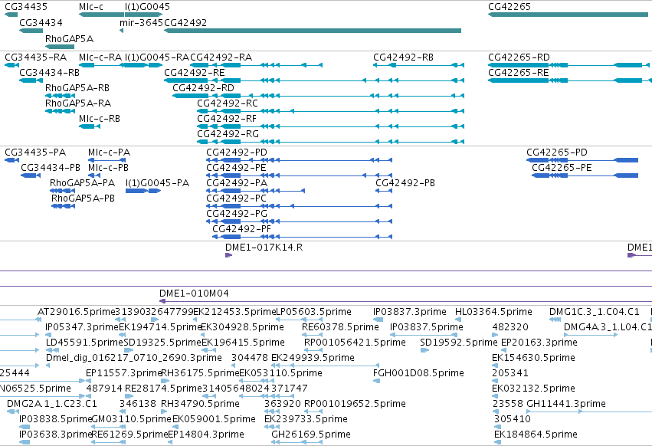Open protein CG42492-PF label
Screen dimensions: 652x446
241,229
